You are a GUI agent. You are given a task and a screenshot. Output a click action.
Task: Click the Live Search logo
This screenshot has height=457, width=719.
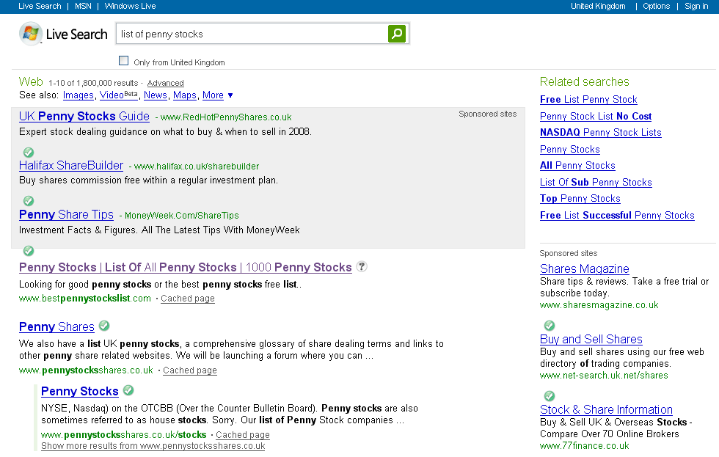63,34
